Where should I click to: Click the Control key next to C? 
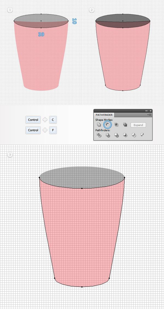click(33, 120)
